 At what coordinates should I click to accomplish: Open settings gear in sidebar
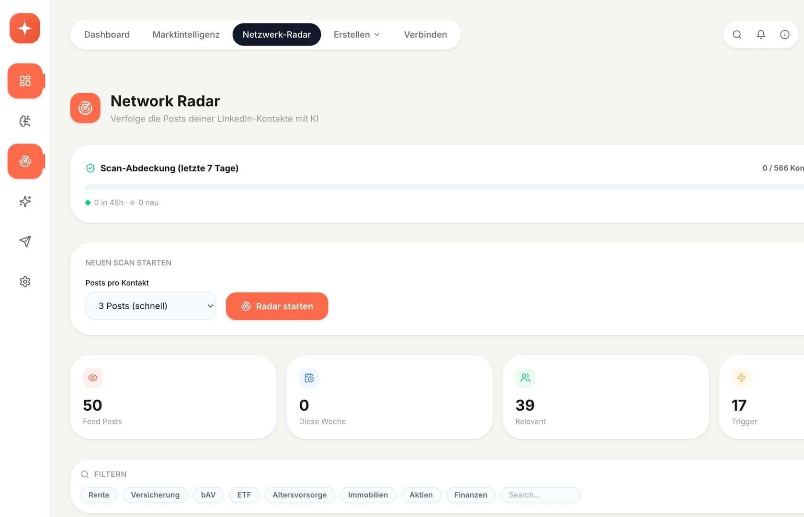pos(25,281)
